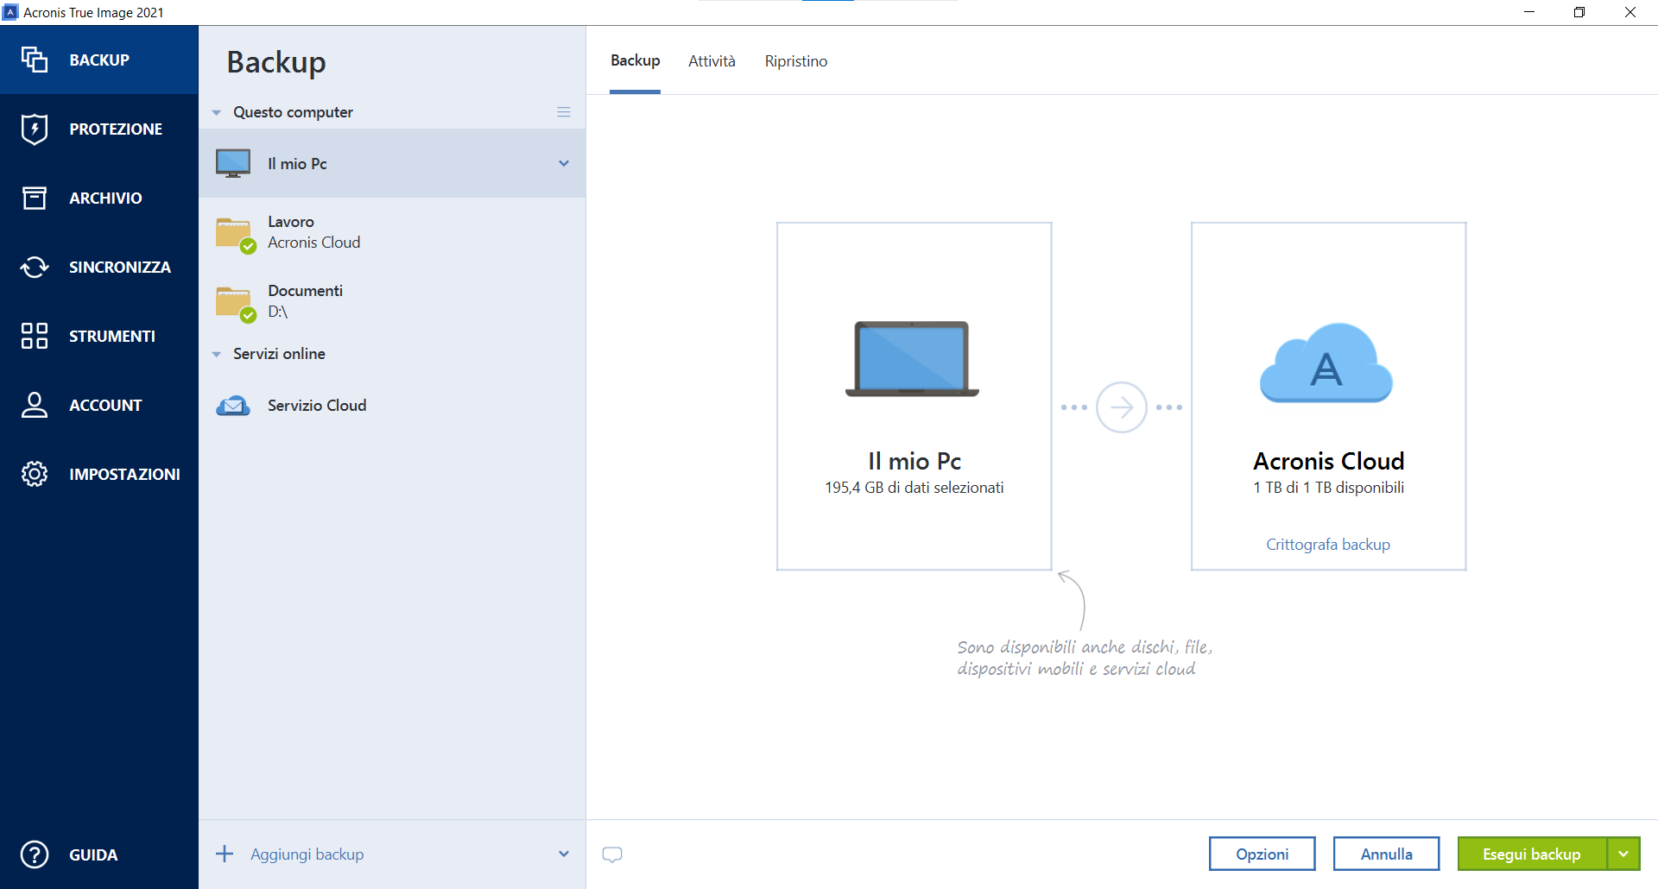The image size is (1658, 889).
Task: Select the Lavoro backup entry
Action: click(392, 232)
